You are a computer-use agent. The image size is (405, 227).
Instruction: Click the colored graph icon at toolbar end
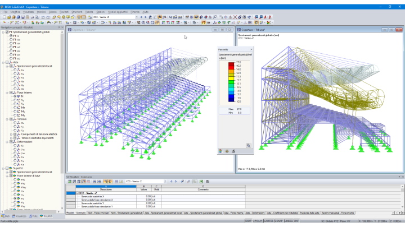(x=269, y=22)
